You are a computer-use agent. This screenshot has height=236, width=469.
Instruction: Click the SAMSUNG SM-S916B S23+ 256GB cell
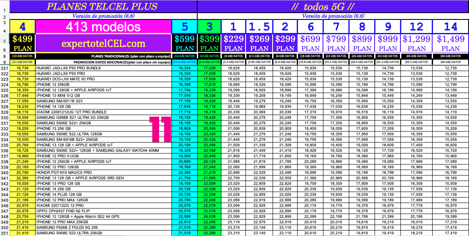point(103,140)
